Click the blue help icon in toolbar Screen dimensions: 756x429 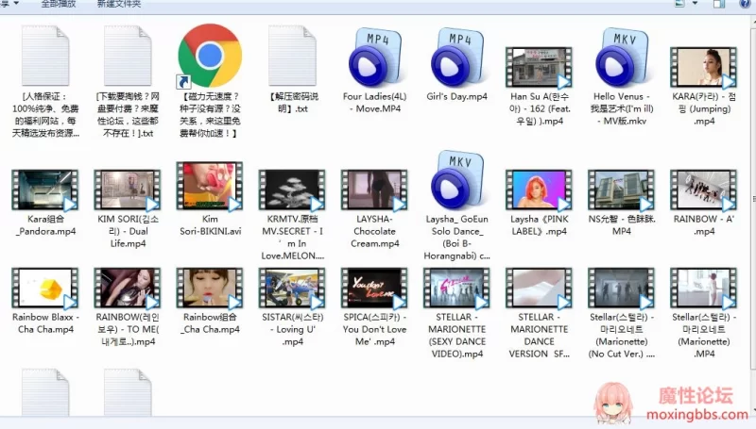pyautogui.click(x=745, y=4)
